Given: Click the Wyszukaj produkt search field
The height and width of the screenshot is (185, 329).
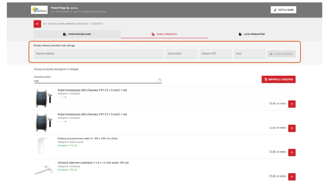Looking at the screenshot, I should [x=96, y=81].
